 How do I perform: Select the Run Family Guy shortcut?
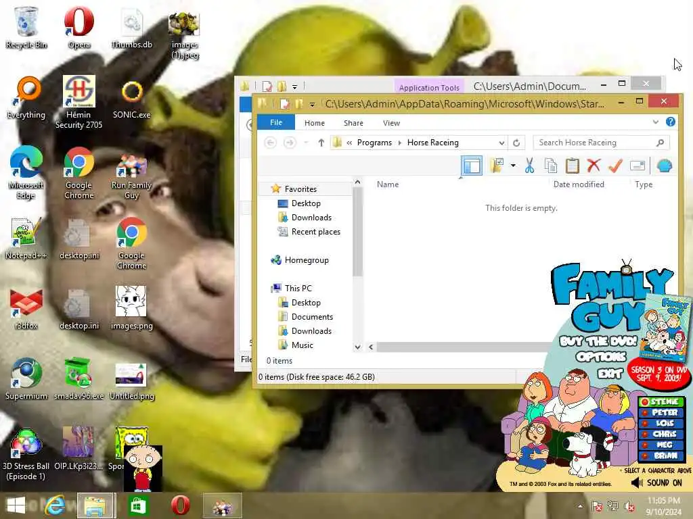pos(132,176)
